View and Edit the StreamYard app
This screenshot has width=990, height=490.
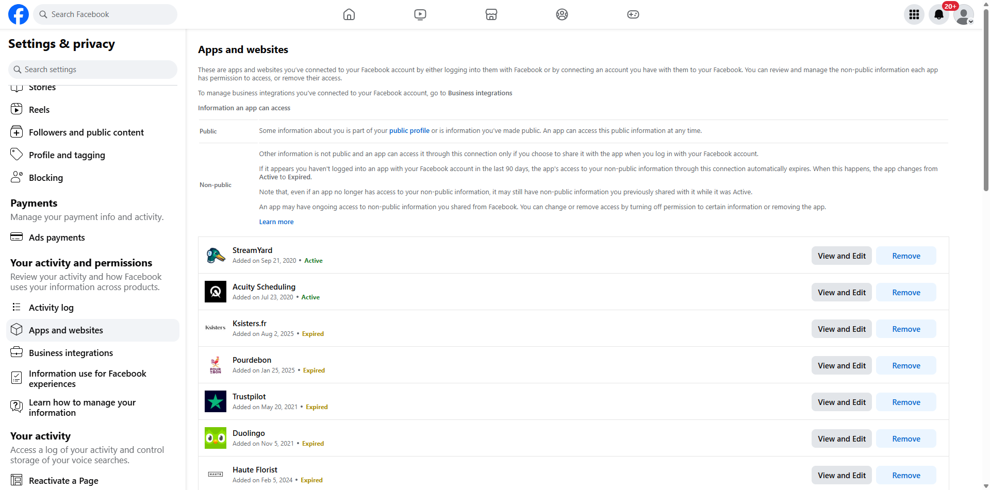pos(841,255)
